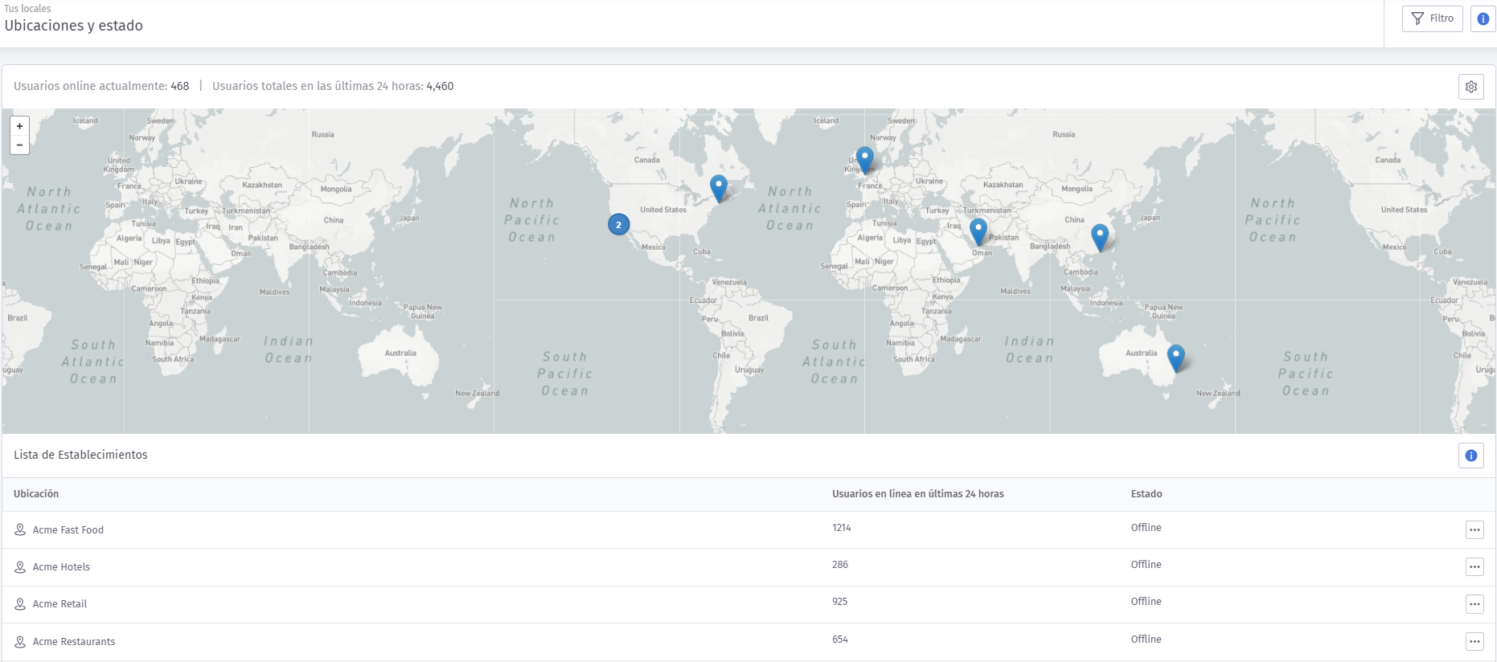The image size is (1497, 662).
Task: Select the map pin in southeastern Australia
Action: point(1176,358)
